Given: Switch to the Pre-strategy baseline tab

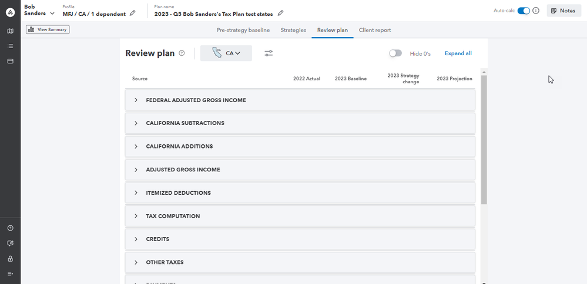Looking at the screenshot, I should (x=243, y=30).
